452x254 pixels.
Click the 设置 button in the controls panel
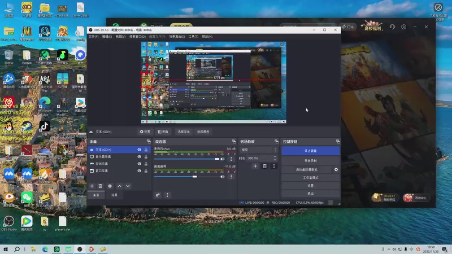(310, 186)
